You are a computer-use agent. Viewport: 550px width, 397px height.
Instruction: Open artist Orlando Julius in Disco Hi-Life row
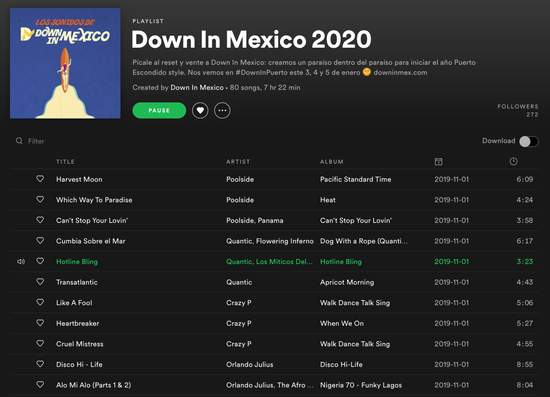[250, 364]
